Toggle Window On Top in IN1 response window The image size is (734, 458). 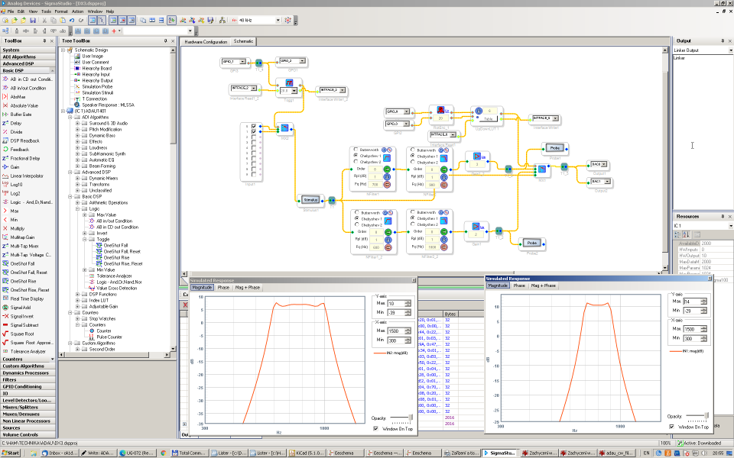pos(672,427)
